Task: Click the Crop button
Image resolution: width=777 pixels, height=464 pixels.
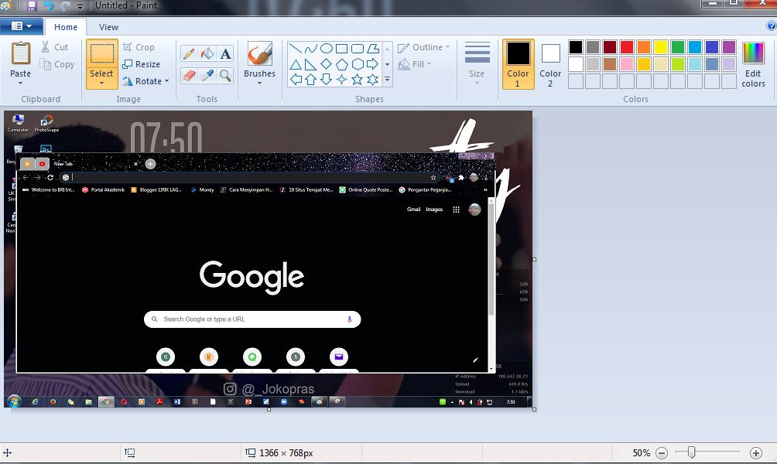Action: pyautogui.click(x=139, y=47)
